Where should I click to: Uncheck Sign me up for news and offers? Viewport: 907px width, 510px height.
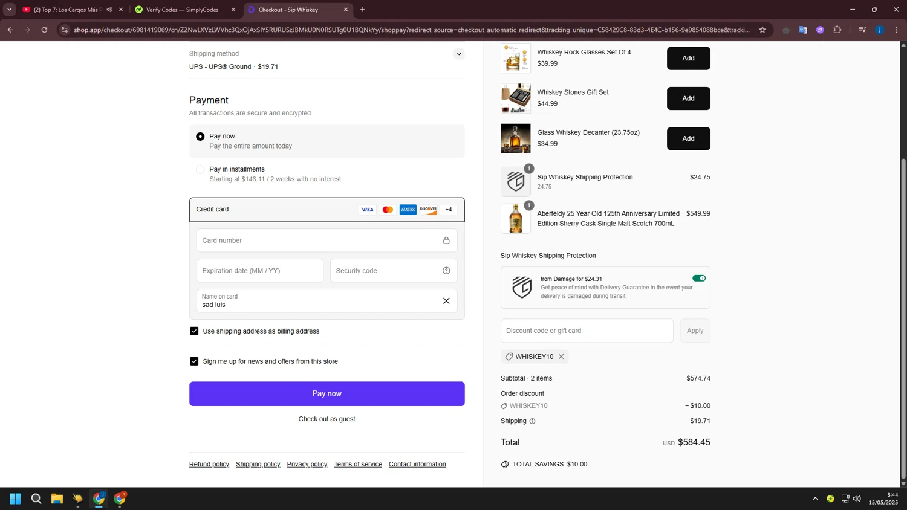click(x=194, y=361)
